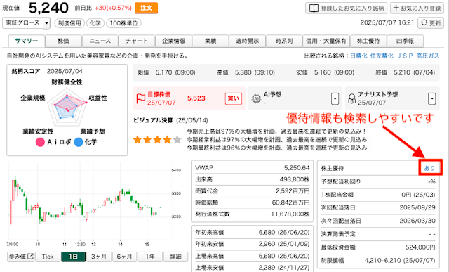Viewport: 449px width, 272px height.
Task: Click the 制度信用 tag
Action: [69, 23]
